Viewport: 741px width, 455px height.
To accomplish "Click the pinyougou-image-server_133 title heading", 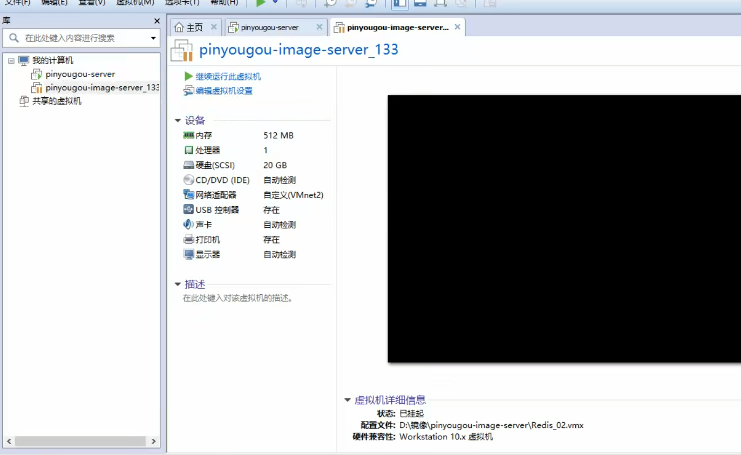I will pos(299,50).
